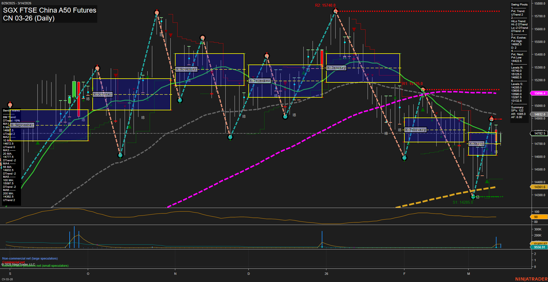Click the Pvt Low 14422.5 entry in Swing Pivots

pos(516,59)
